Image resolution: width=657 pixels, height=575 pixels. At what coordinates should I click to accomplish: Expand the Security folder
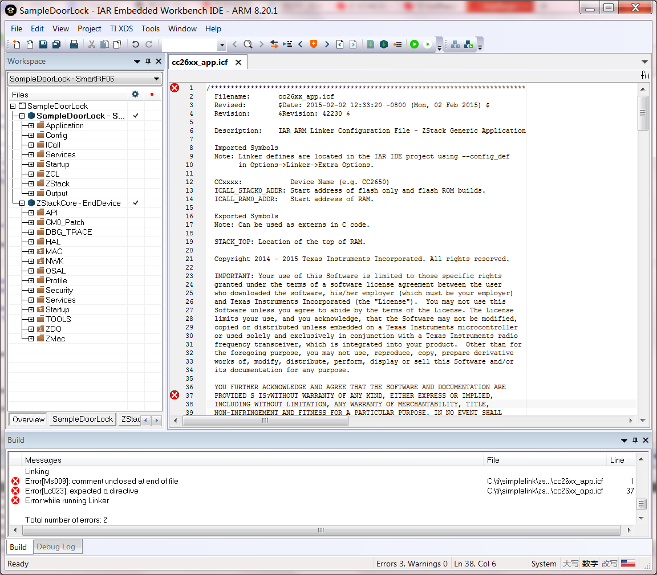[31, 290]
